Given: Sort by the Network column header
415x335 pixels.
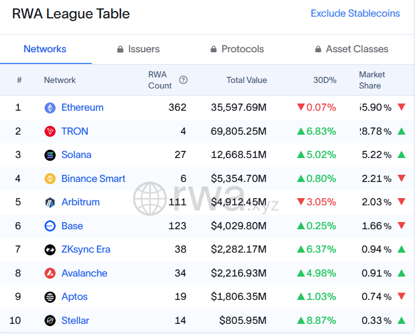Looking at the screenshot, I should point(60,80).
